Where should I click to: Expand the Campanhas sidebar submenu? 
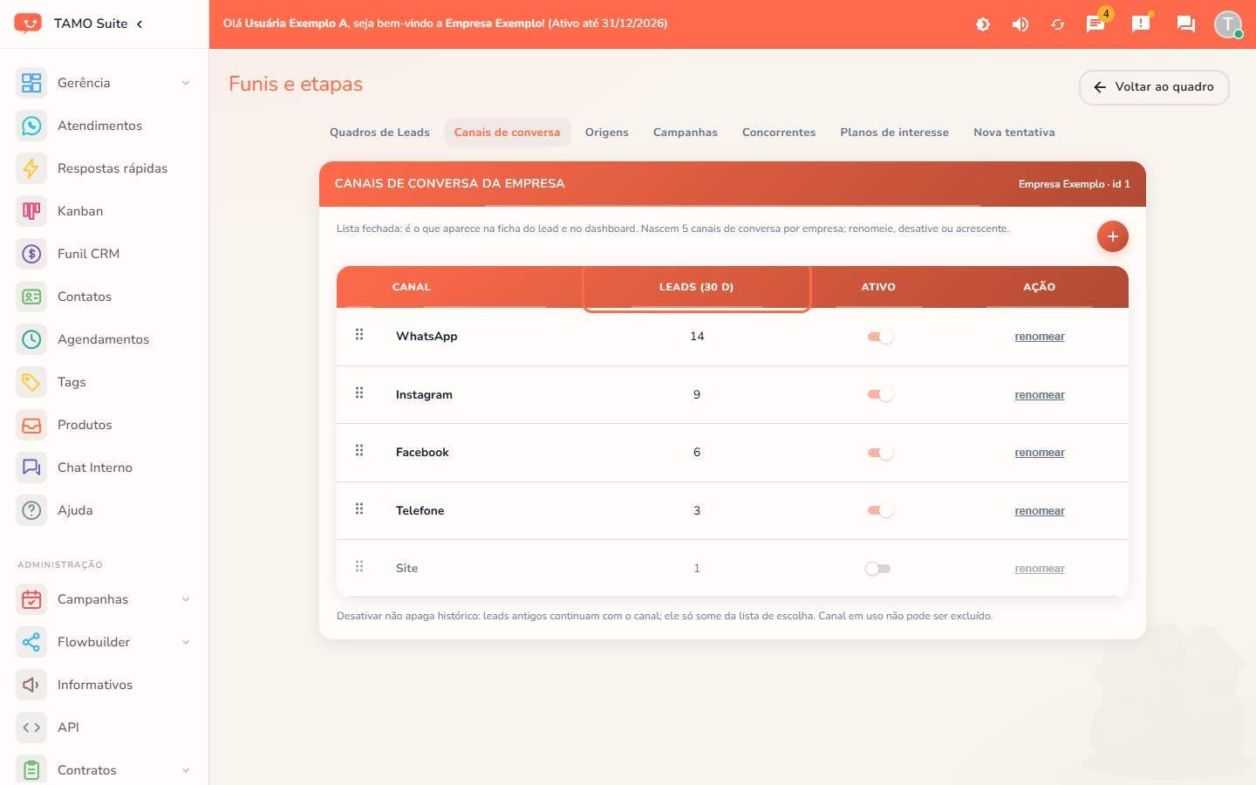click(186, 599)
